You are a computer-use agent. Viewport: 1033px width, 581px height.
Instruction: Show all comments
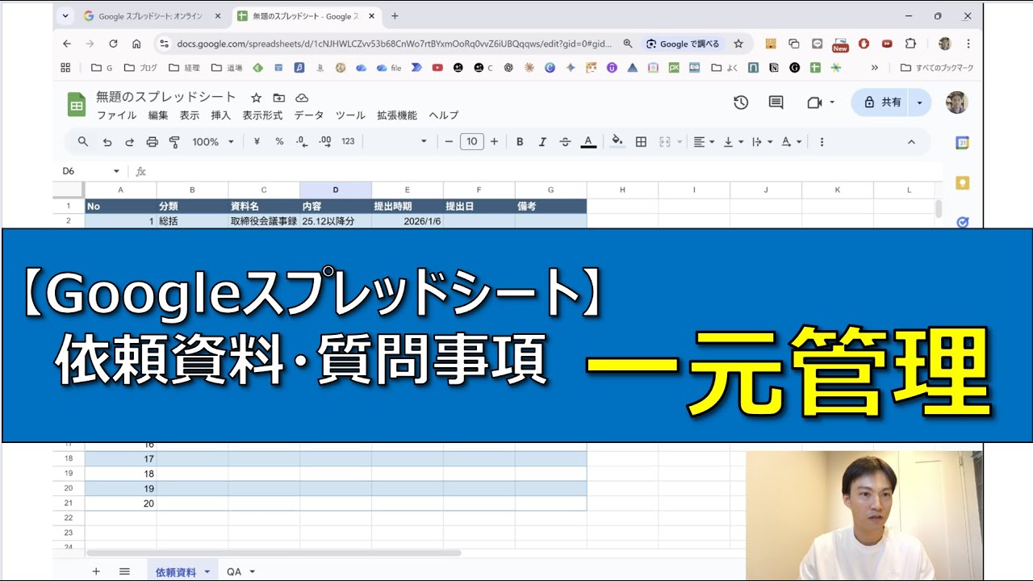(x=776, y=102)
